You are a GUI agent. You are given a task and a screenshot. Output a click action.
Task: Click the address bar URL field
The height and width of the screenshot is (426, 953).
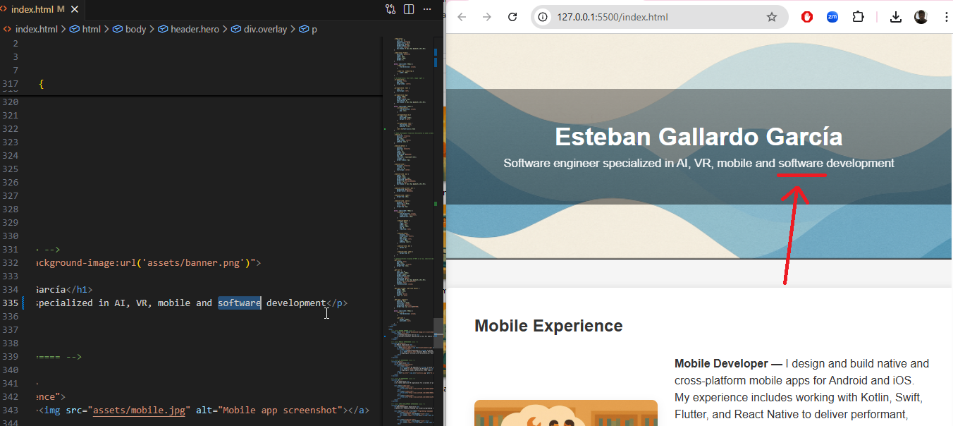pyautogui.click(x=648, y=17)
